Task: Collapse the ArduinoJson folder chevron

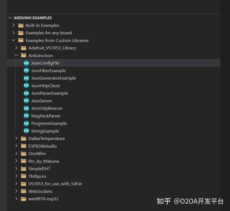Action: 16,55
